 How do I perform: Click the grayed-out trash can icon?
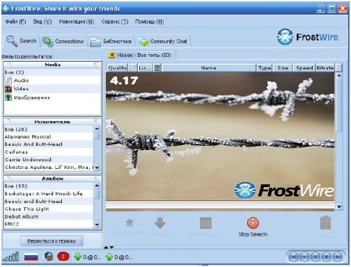[325, 223]
